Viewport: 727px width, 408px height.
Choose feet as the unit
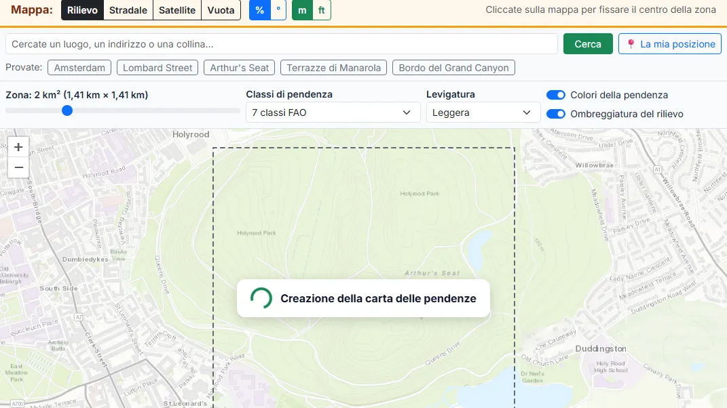[x=321, y=10]
